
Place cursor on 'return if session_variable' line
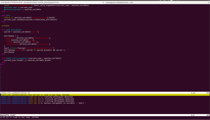(x=29, y=18)
